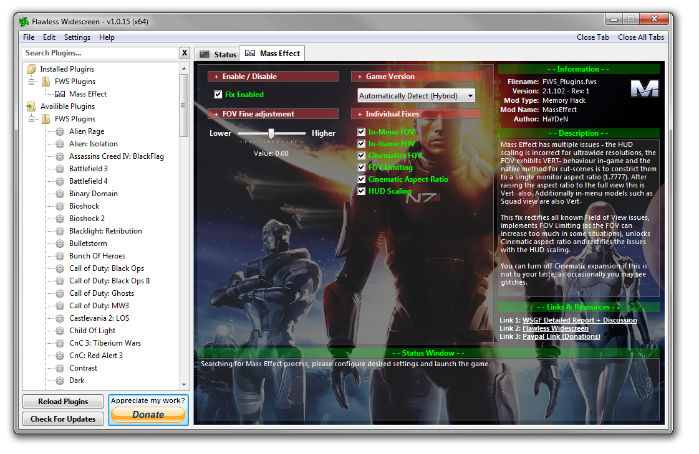Click the FOV fine adjustment slider handle

[x=271, y=133]
